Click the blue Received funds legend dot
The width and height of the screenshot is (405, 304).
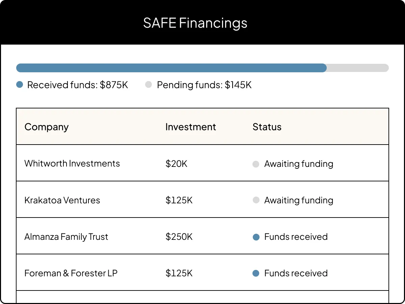(20, 85)
